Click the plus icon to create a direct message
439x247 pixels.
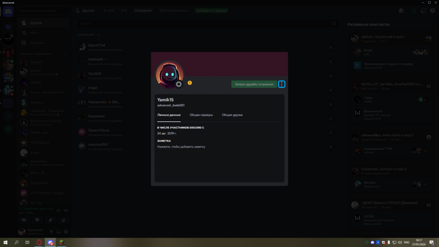[x=65, y=54]
